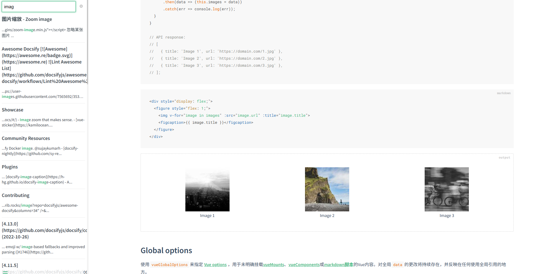
Task: Click the 'Image 2' caption text
Action: pos(327,215)
